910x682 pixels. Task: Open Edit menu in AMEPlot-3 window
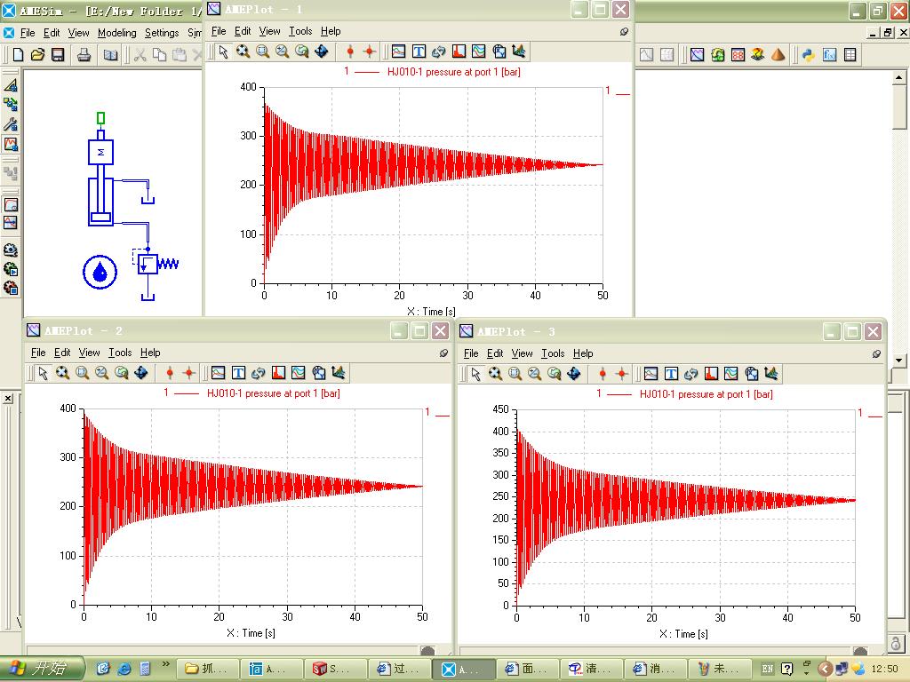tap(494, 353)
